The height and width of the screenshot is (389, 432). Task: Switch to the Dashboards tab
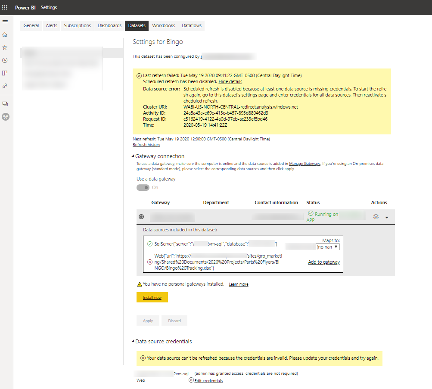click(x=110, y=25)
